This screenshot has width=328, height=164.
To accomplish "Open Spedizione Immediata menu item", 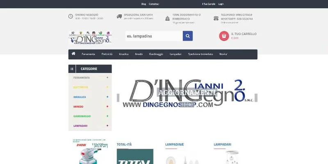I will click(x=200, y=54).
